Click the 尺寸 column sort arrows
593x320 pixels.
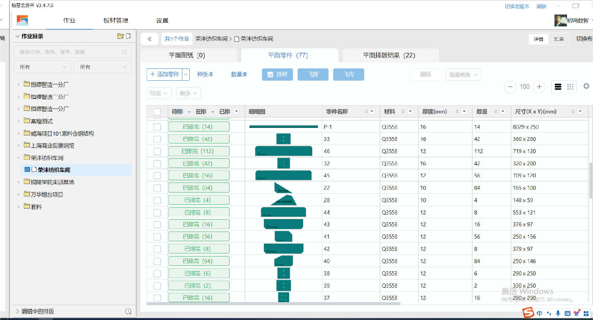click(x=573, y=111)
